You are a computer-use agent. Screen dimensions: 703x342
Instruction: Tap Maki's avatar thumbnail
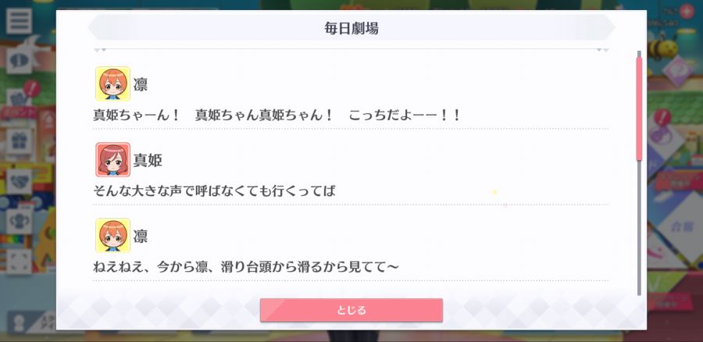pyautogui.click(x=112, y=159)
